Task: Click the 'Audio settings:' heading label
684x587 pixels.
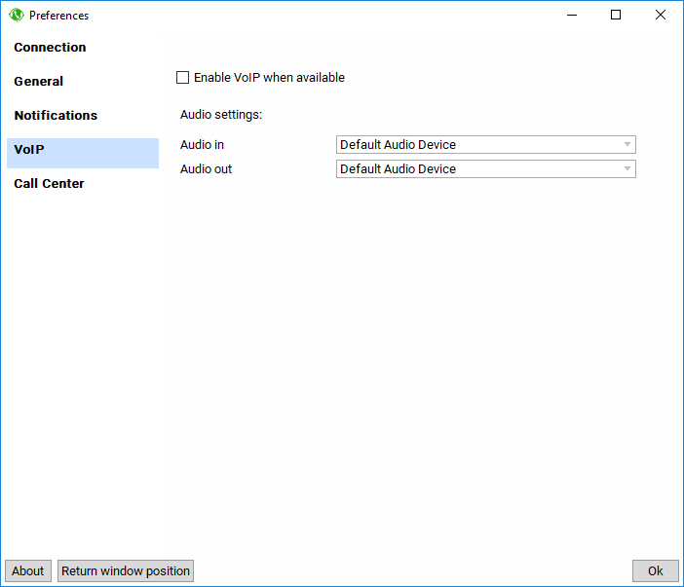Action: click(221, 115)
